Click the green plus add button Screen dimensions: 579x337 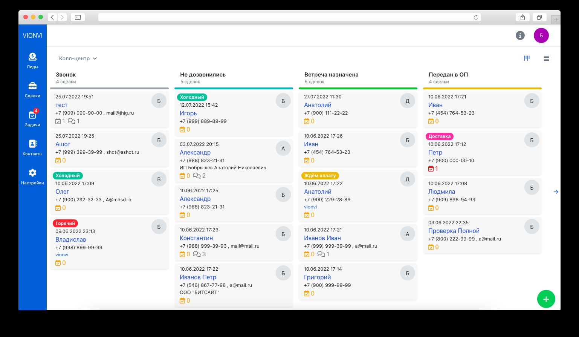click(x=546, y=299)
